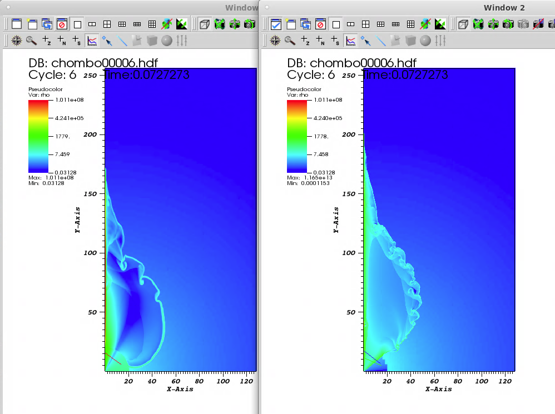Toggle spin mode in Window 2
The height and width of the screenshot is (414, 555).
click(425, 24)
